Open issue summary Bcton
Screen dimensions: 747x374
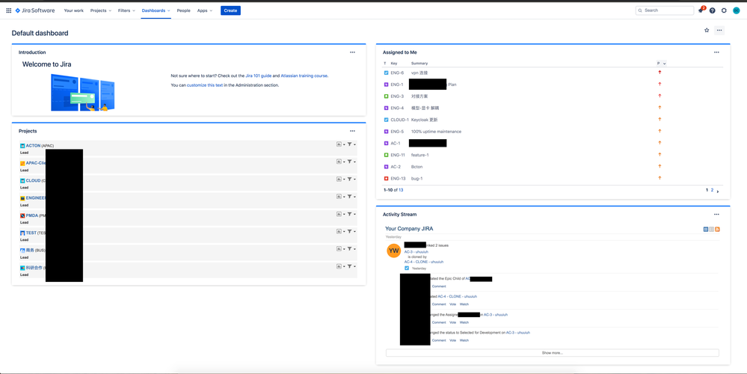pyautogui.click(x=416, y=167)
